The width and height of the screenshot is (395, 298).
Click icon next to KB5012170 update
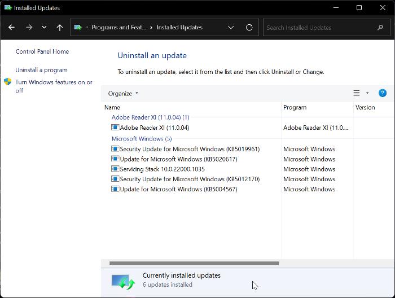pyautogui.click(x=115, y=179)
